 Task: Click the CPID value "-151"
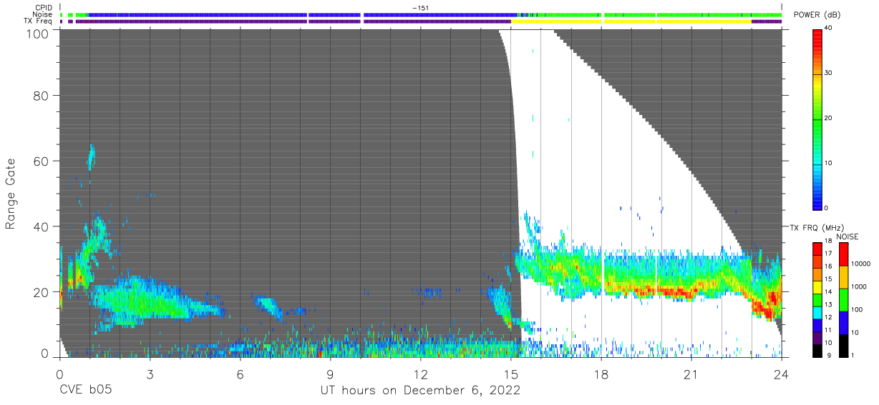pos(420,8)
